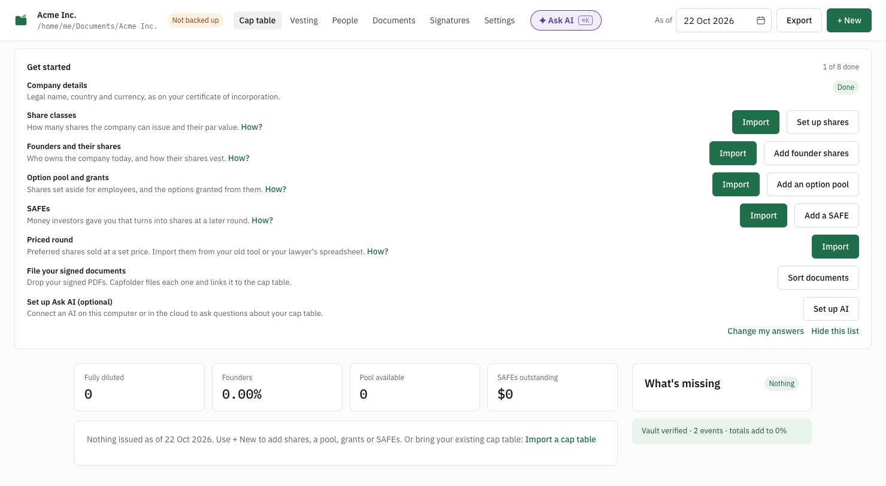Image resolution: width=886 pixels, height=486 pixels.
Task: Click Add an option pool button
Action: 813,184
